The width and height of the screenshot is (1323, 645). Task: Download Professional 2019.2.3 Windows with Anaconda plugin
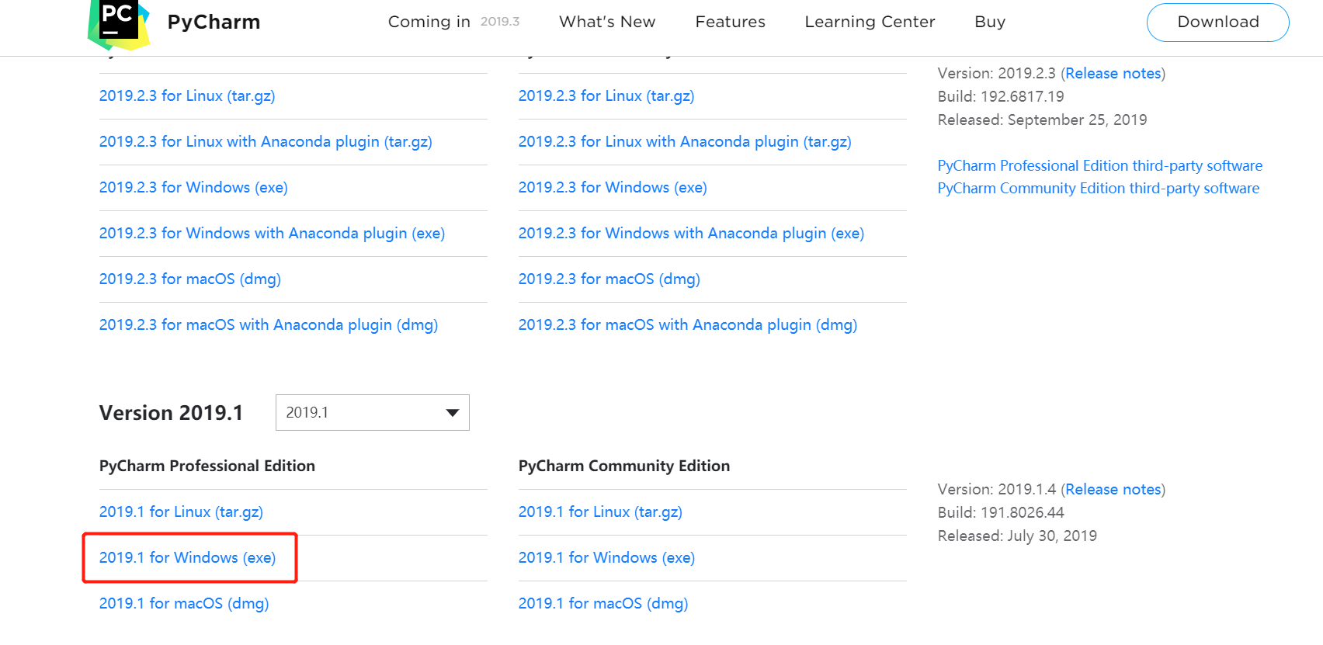click(x=272, y=233)
